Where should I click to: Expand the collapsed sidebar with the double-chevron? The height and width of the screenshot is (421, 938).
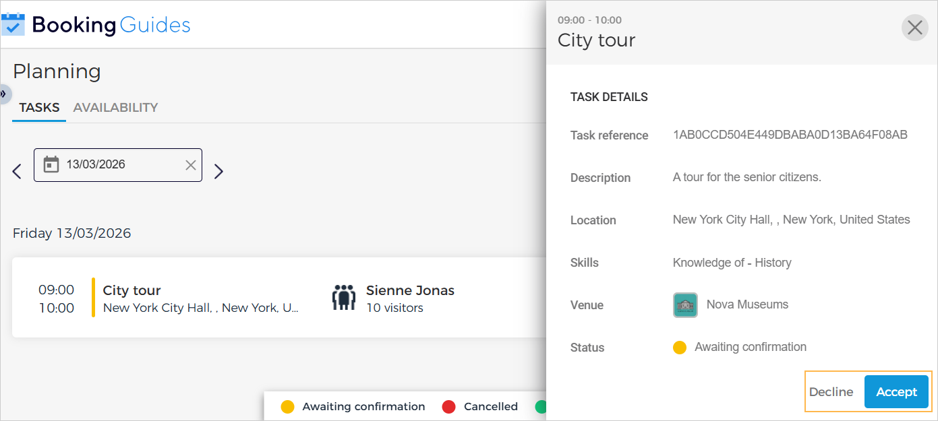pos(3,94)
